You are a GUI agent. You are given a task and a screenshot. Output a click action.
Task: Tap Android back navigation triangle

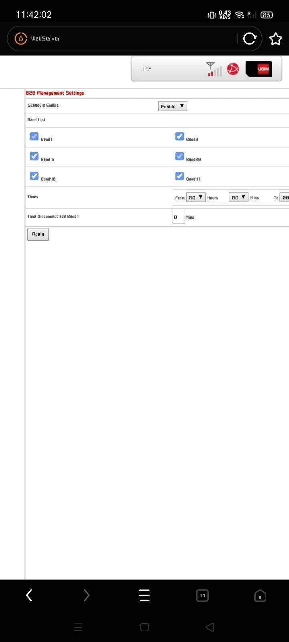coord(210,627)
